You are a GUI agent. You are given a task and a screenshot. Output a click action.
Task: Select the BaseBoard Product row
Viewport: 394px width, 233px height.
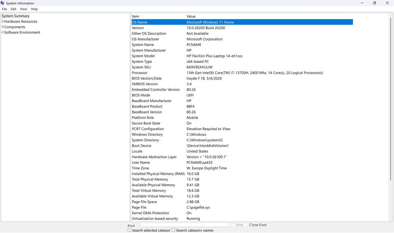(242, 107)
